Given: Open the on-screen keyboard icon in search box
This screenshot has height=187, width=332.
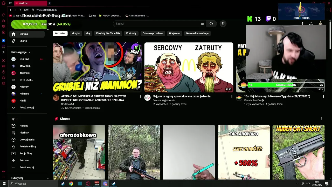Looking at the screenshot, I should 202,24.
